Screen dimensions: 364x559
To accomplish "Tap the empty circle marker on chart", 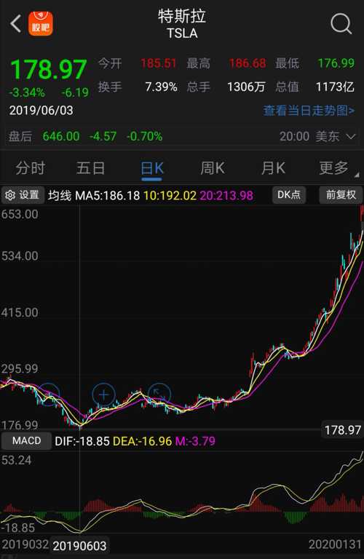I will (x=49, y=395).
